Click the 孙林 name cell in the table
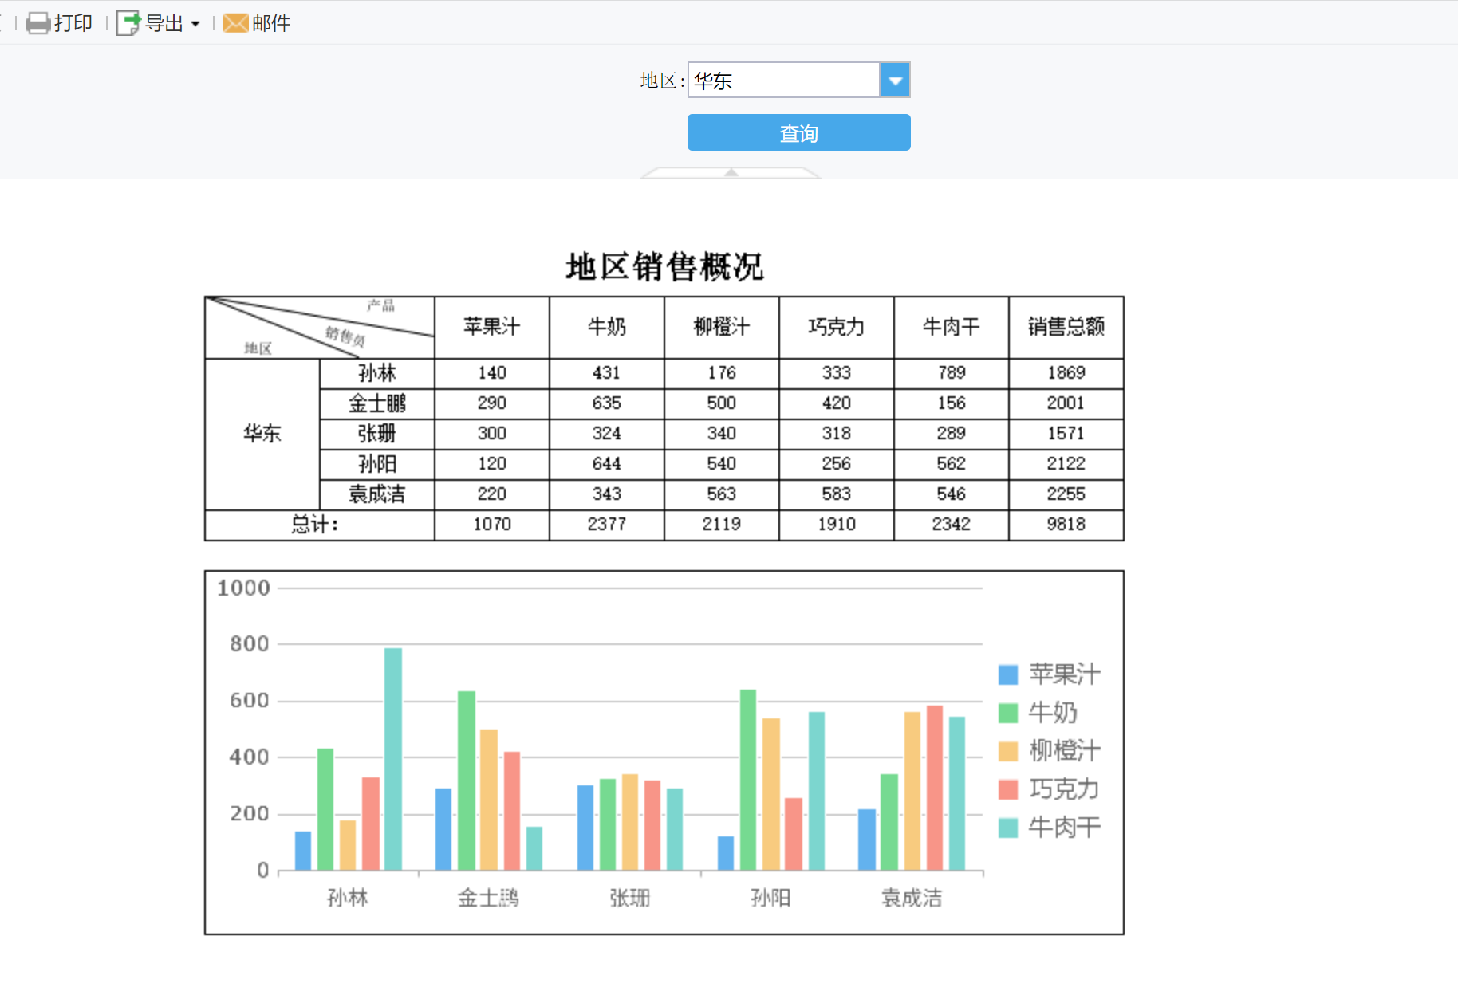 pyautogui.click(x=377, y=374)
